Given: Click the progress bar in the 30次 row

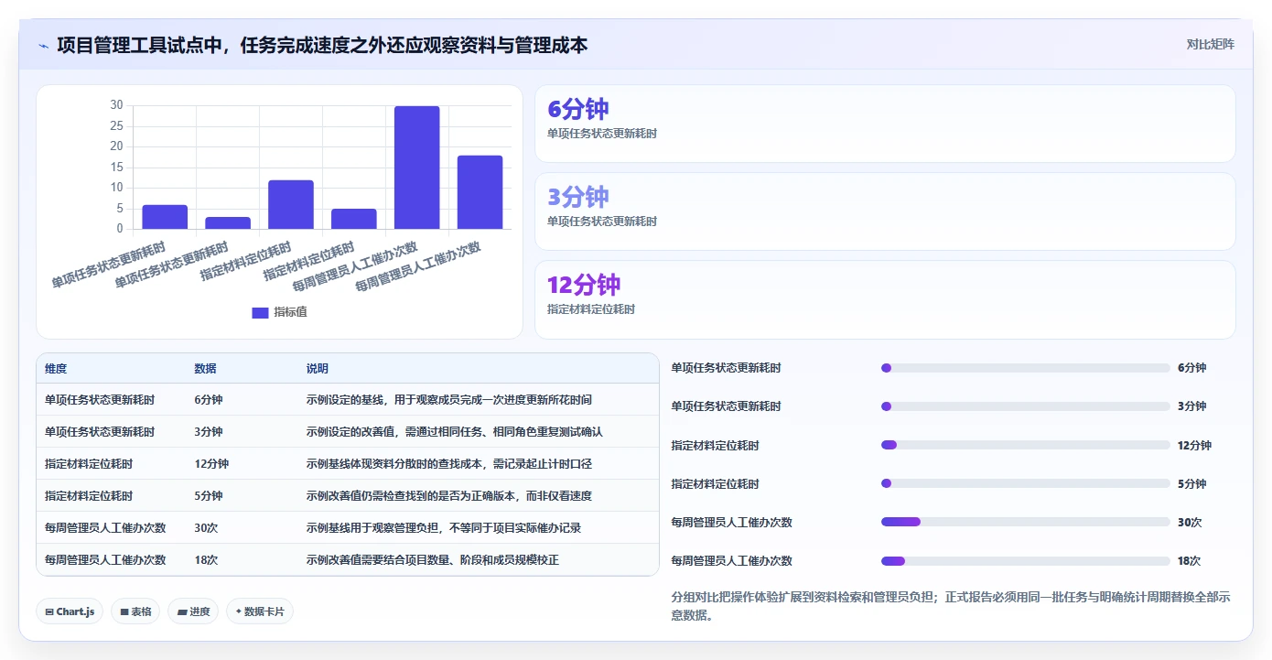Looking at the screenshot, I should pyautogui.click(x=1025, y=522).
